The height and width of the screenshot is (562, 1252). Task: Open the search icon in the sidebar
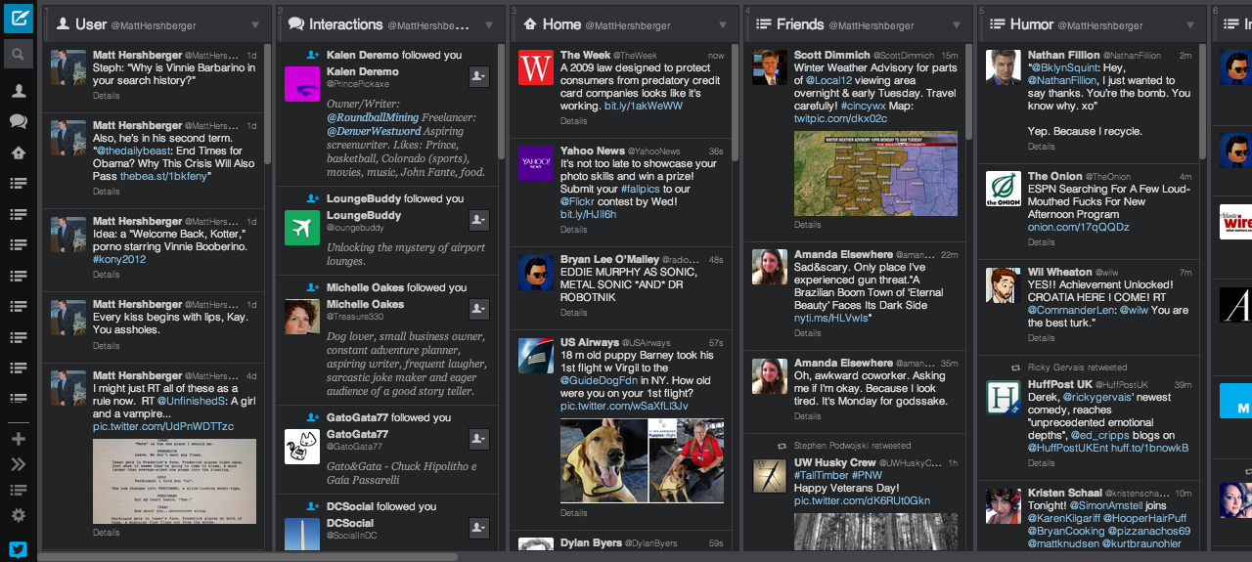(x=18, y=53)
